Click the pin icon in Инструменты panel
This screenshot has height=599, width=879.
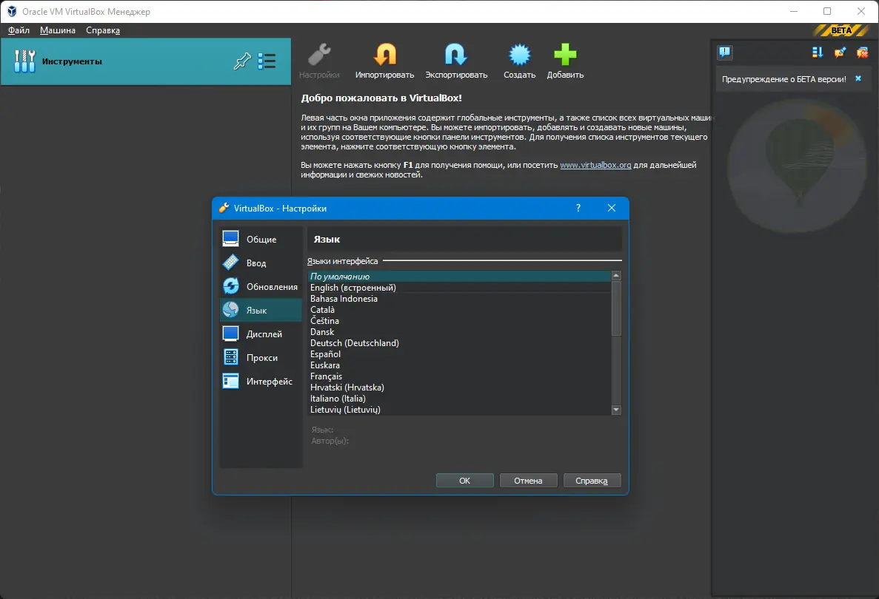tap(242, 61)
